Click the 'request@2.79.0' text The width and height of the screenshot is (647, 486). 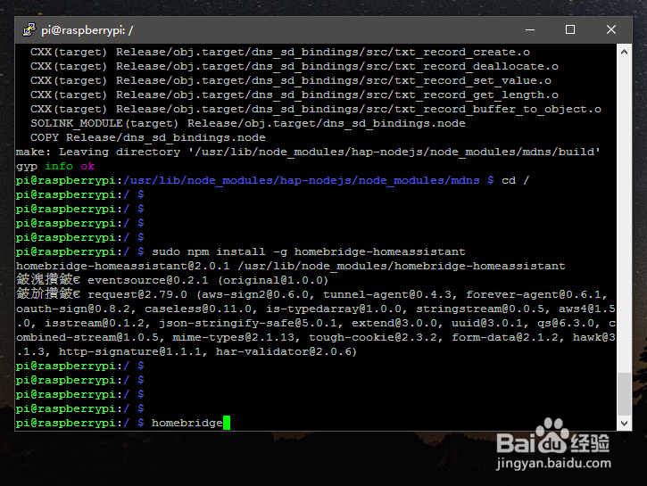137,294
